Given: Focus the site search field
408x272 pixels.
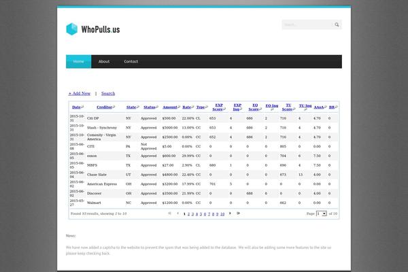Looking at the screenshot, I should click(x=307, y=24).
